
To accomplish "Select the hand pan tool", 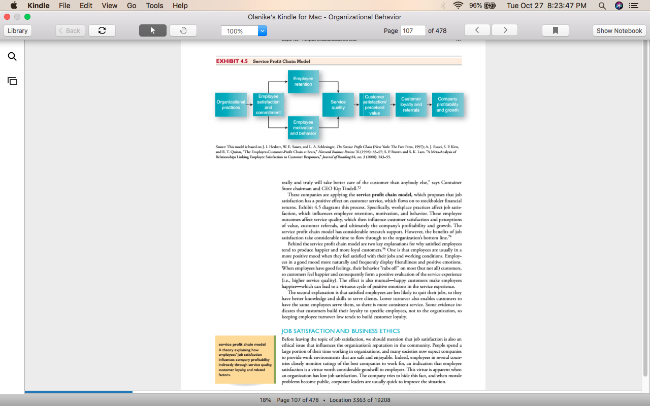I will [183, 30].
